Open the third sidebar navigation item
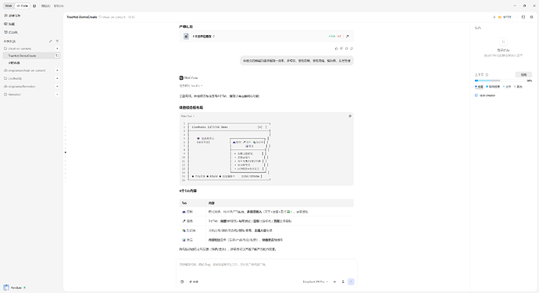 (x=11, y=32)
